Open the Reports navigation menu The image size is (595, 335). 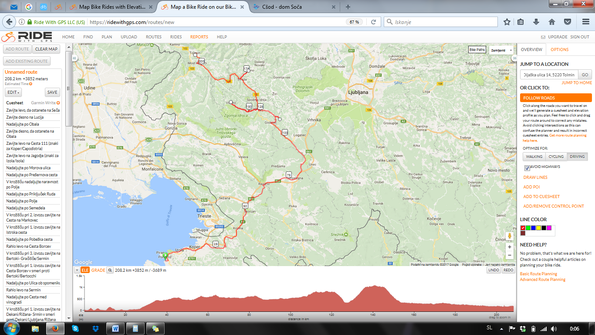[199, 37]
